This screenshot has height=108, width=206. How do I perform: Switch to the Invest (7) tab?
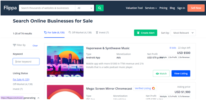(x=102, y=33)
